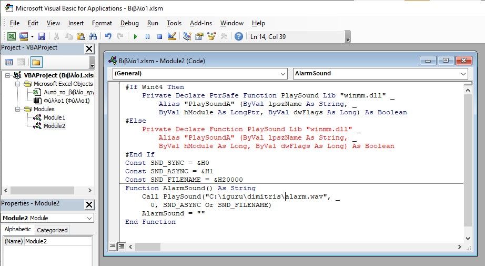Open the Add-Ins menu

(x=201, y=23)
